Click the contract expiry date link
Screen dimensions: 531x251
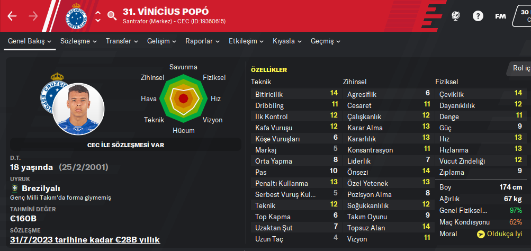pyautogui.click(x=85, y=239)
